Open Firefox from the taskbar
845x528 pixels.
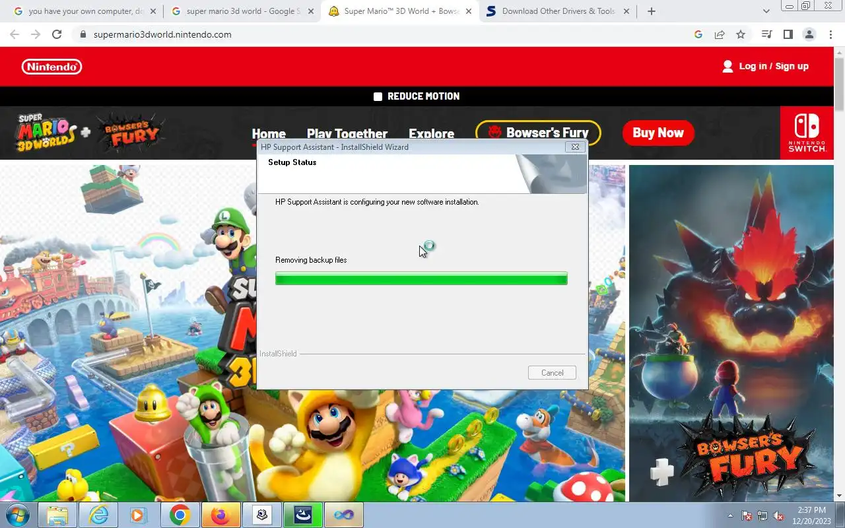point(220,515)
